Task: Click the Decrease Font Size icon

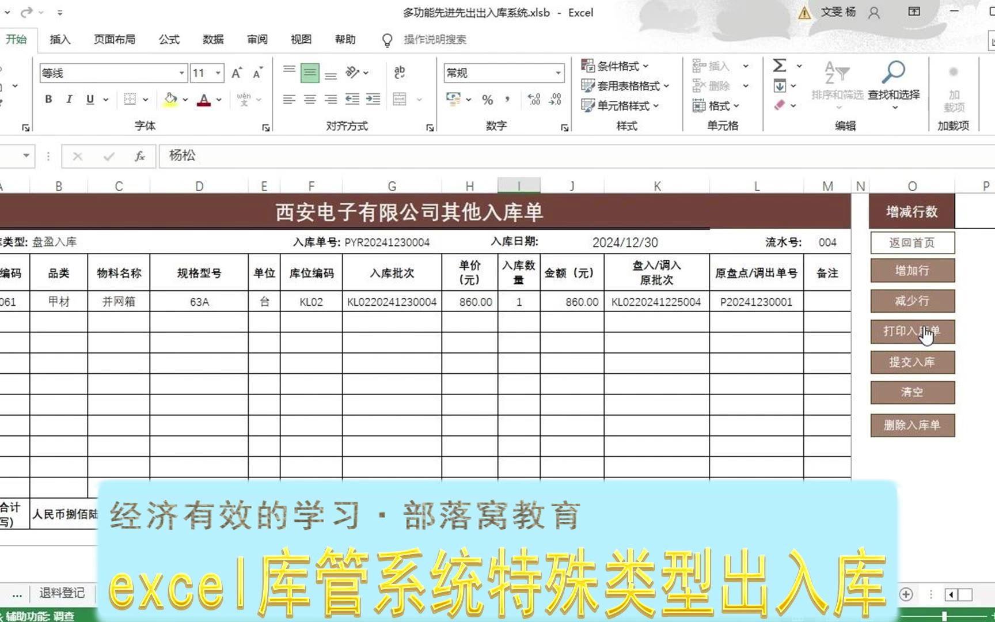Action: pos(257,73)
